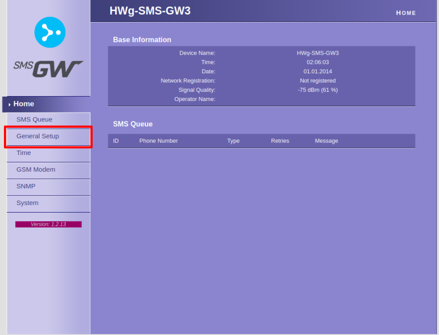Click the Base Information heading
Screen dimensions: 439x335
tap(142, 39)
